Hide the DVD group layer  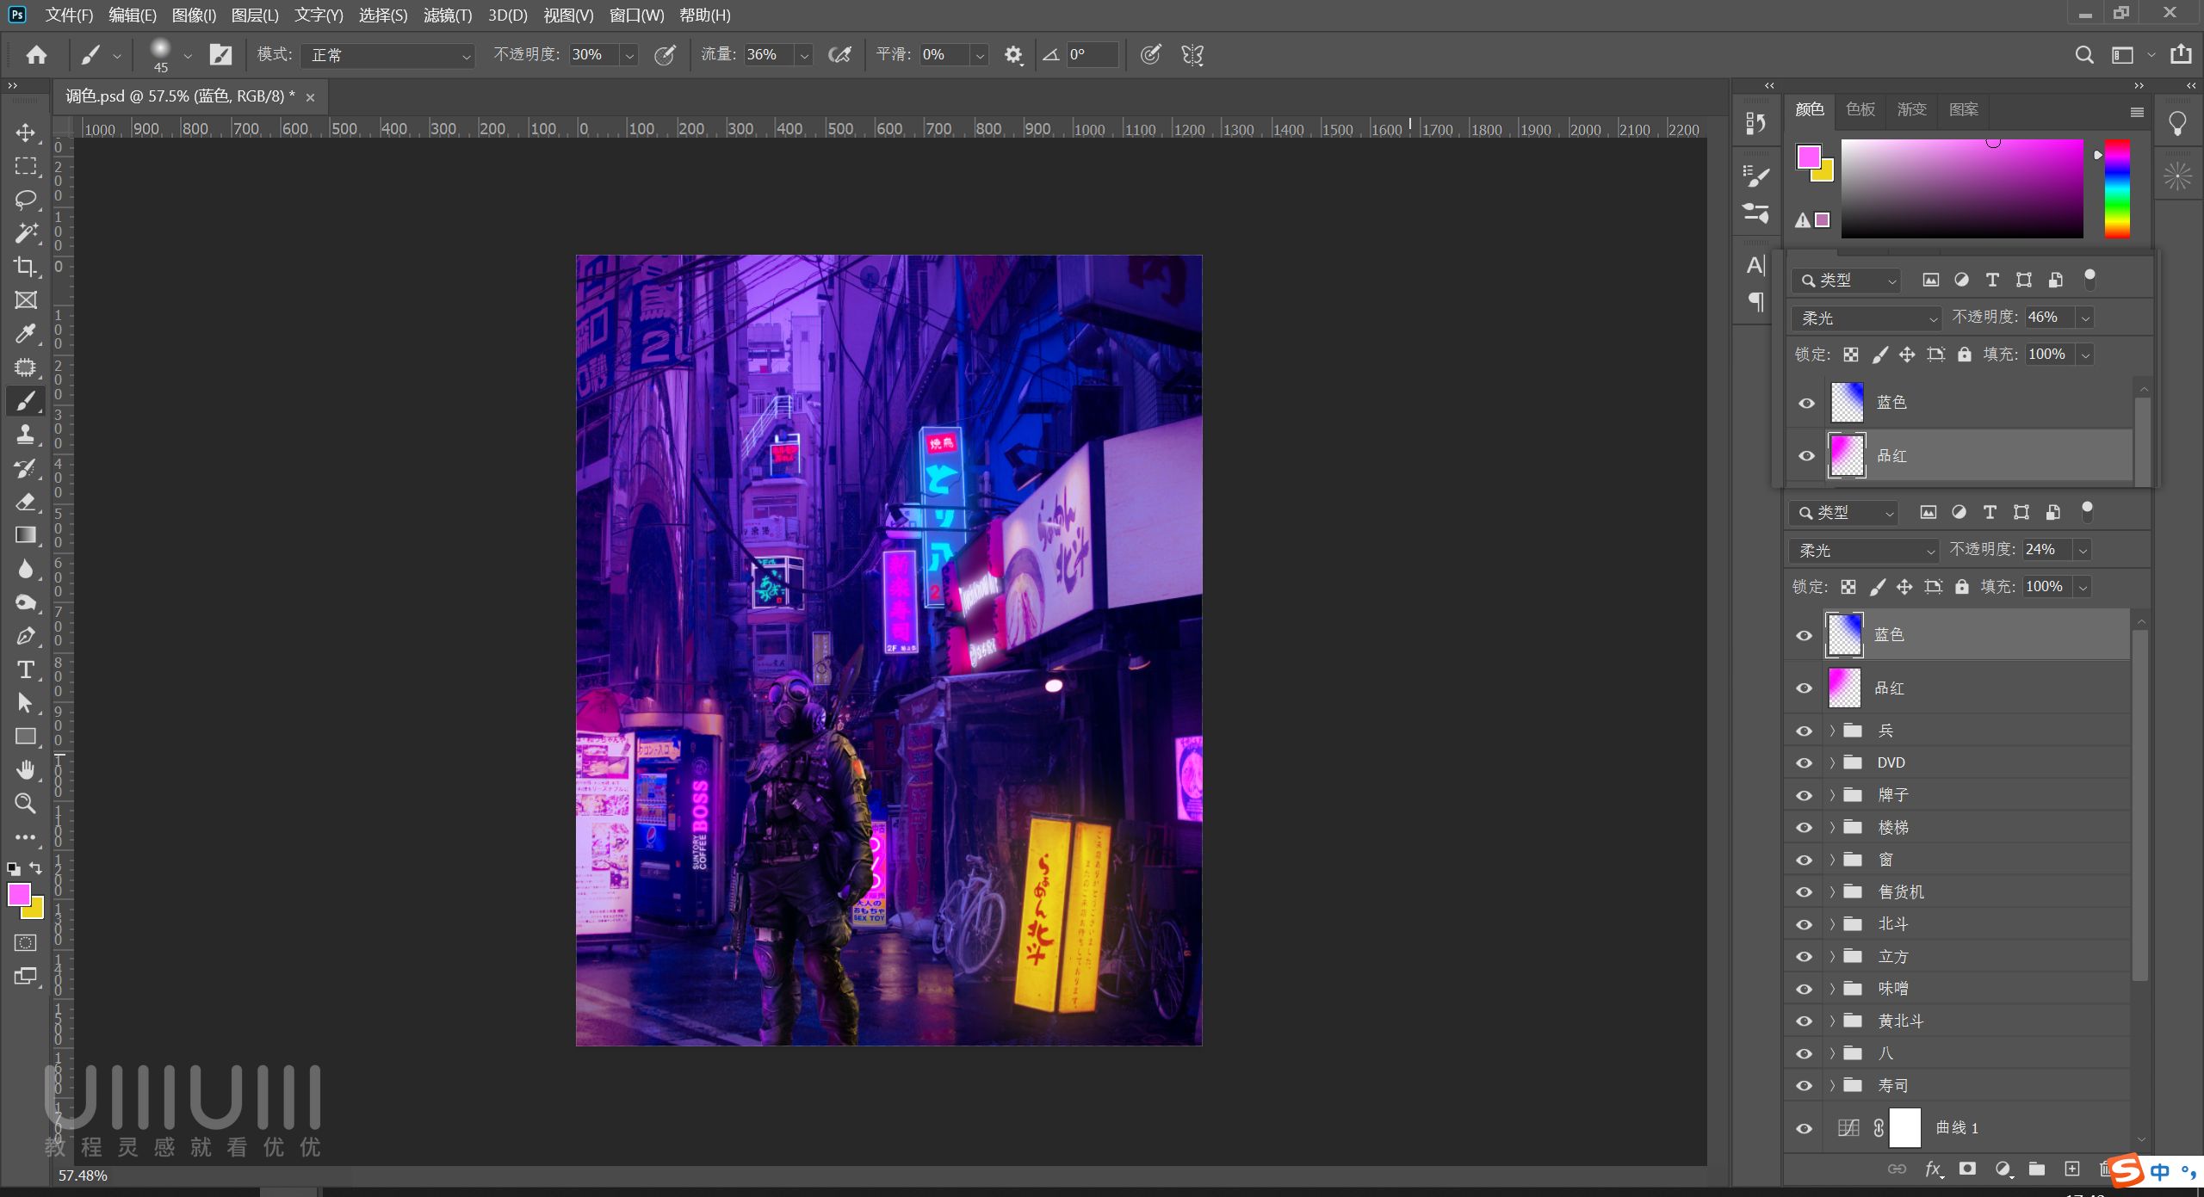(x=1805, y=763)
